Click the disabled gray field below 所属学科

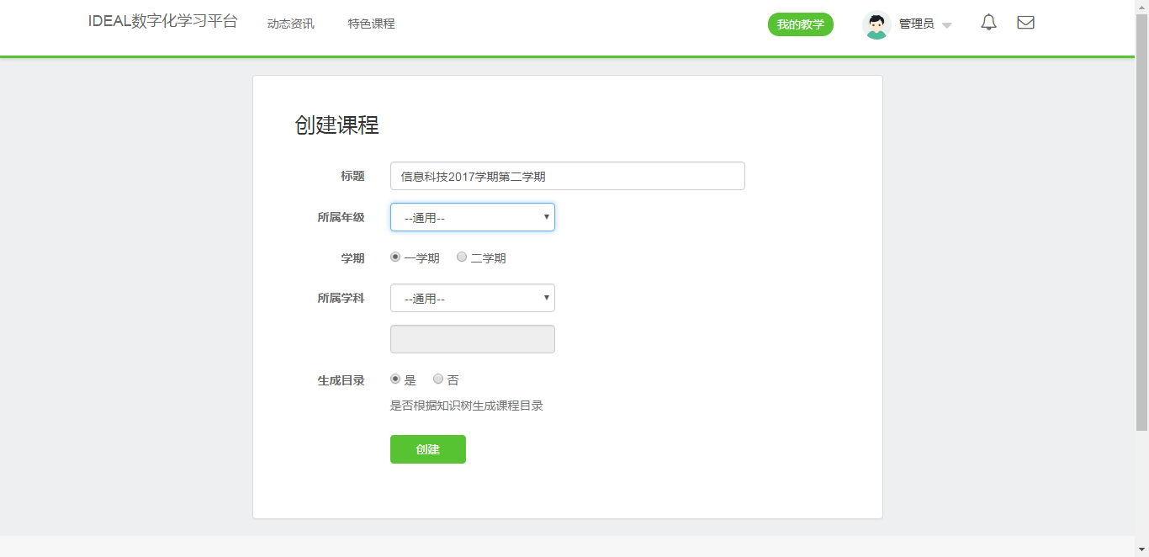pyautogui.click(x=472, y=339)
